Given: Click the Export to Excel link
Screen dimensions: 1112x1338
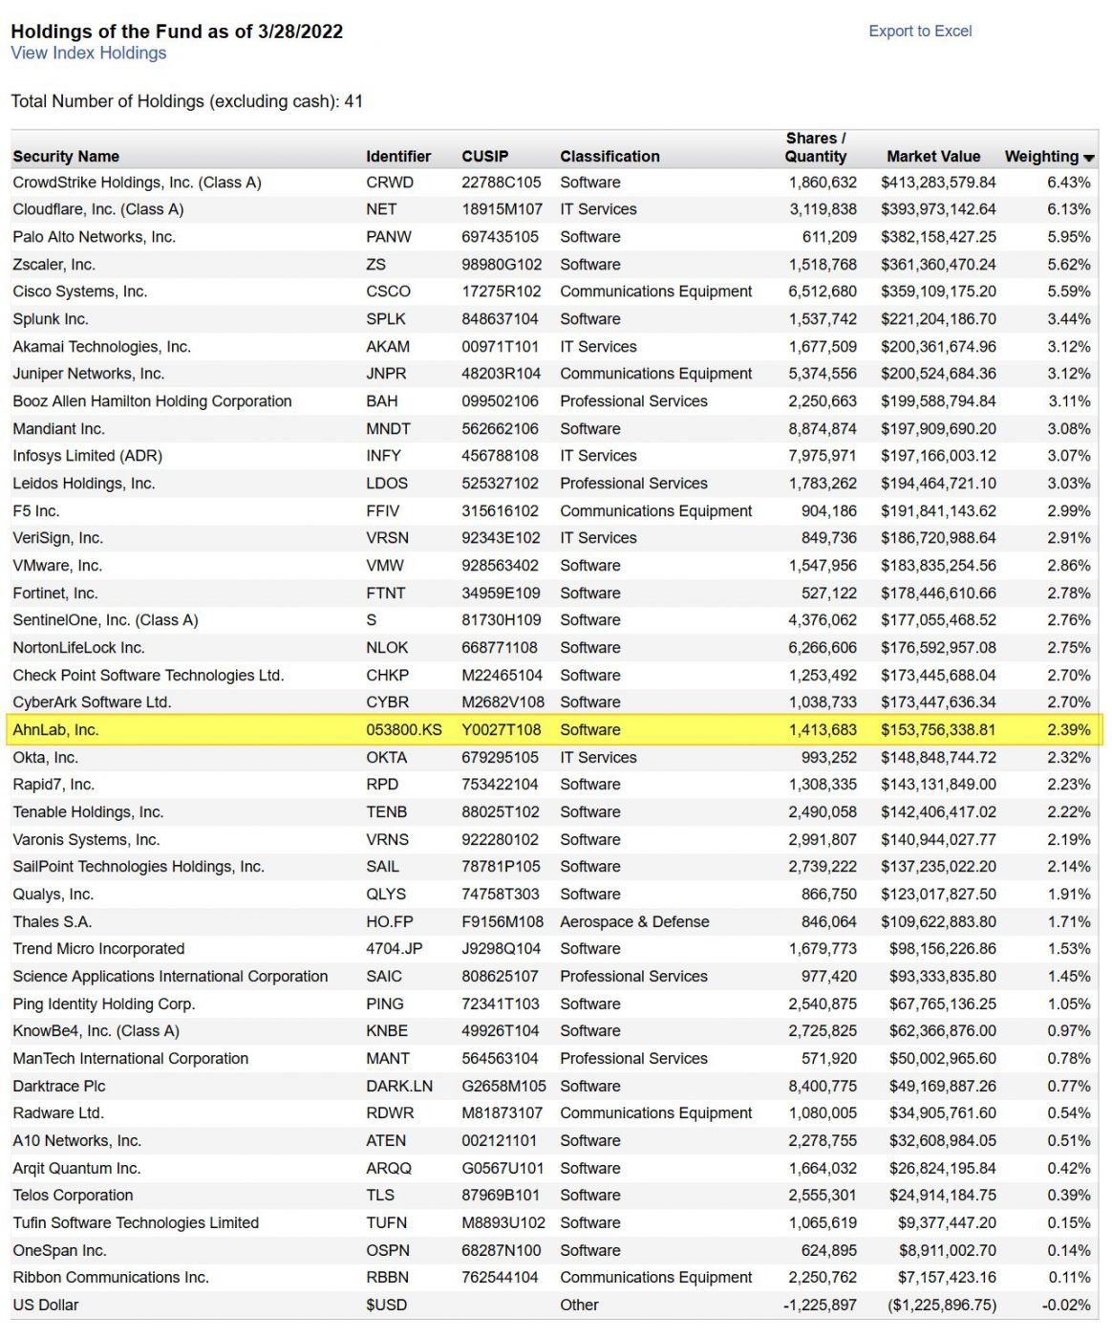Looking at the screenshot, I should click(x=919, y=31).
